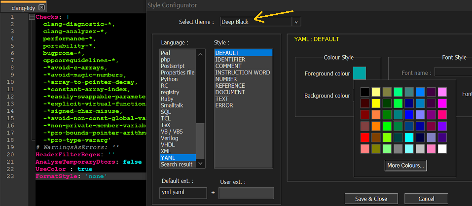Click the Default ext. field

183,193
